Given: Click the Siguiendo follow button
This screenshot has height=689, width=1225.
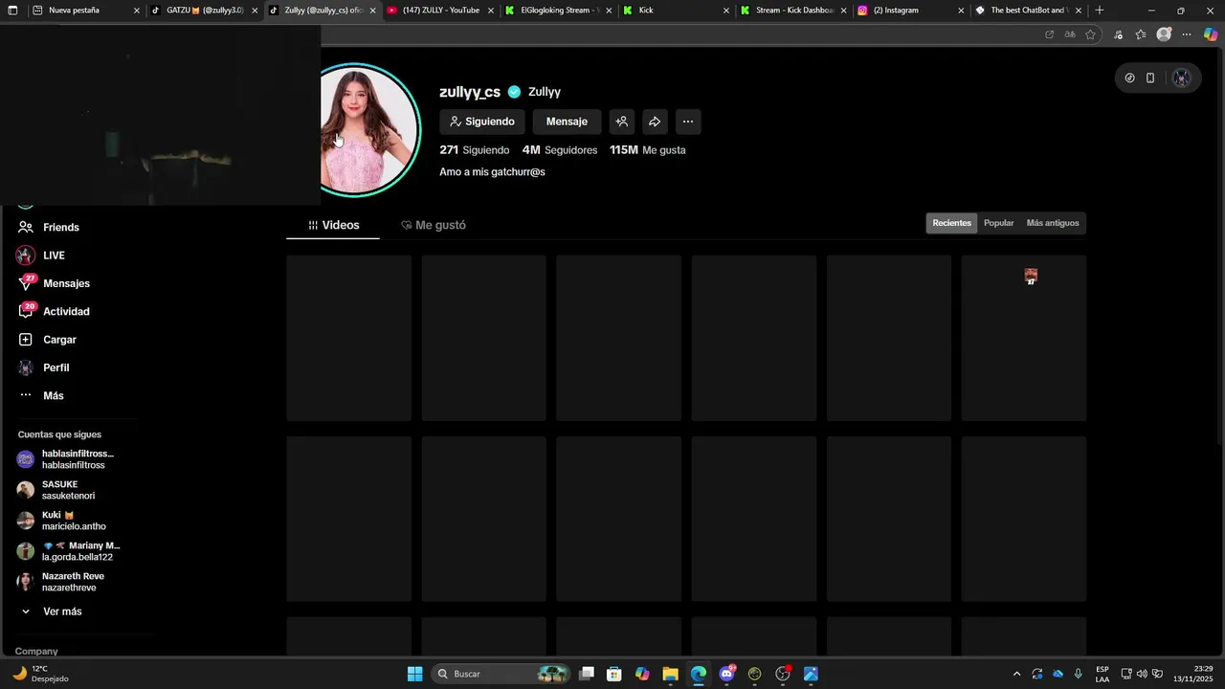Looking at the screenshot, I should click(x=482, y=122).
